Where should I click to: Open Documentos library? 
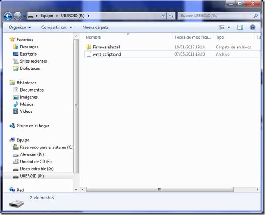[x=32, y=90]
